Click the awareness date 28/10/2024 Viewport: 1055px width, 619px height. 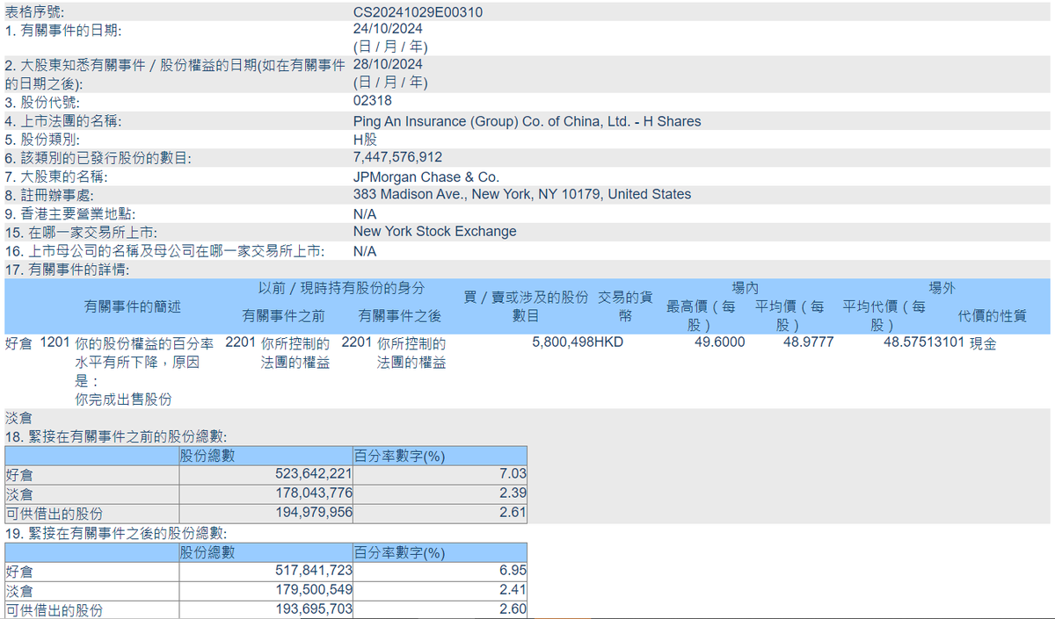tap(388, 64)
